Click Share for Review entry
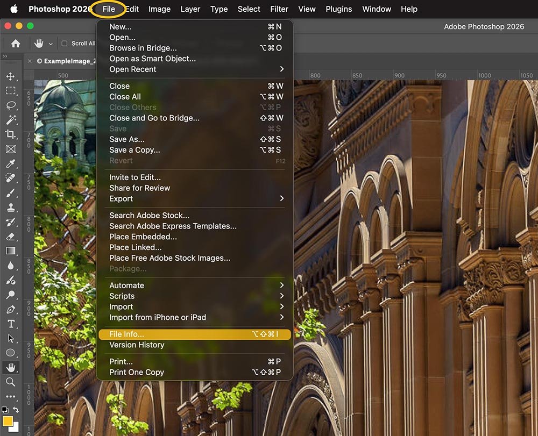Viewport: 538px width, 436px height. [195, 188]
